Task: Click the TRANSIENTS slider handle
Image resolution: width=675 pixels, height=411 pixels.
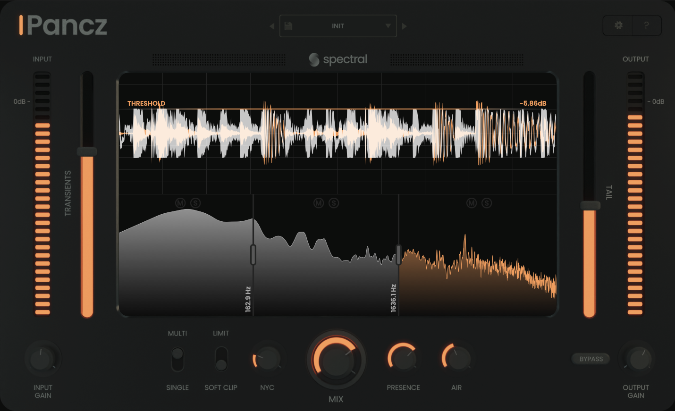Action: pos(86,151)
